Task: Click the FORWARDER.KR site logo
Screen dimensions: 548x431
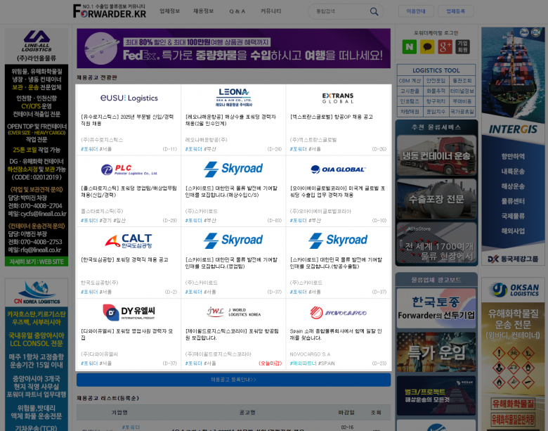Action: click(x=110, y=11)
